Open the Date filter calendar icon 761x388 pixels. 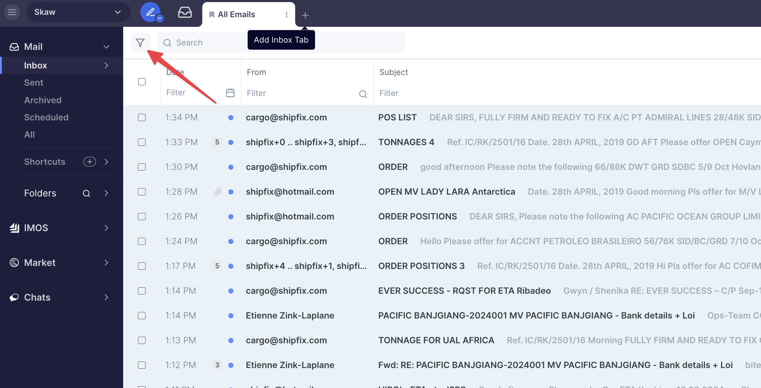230,93
